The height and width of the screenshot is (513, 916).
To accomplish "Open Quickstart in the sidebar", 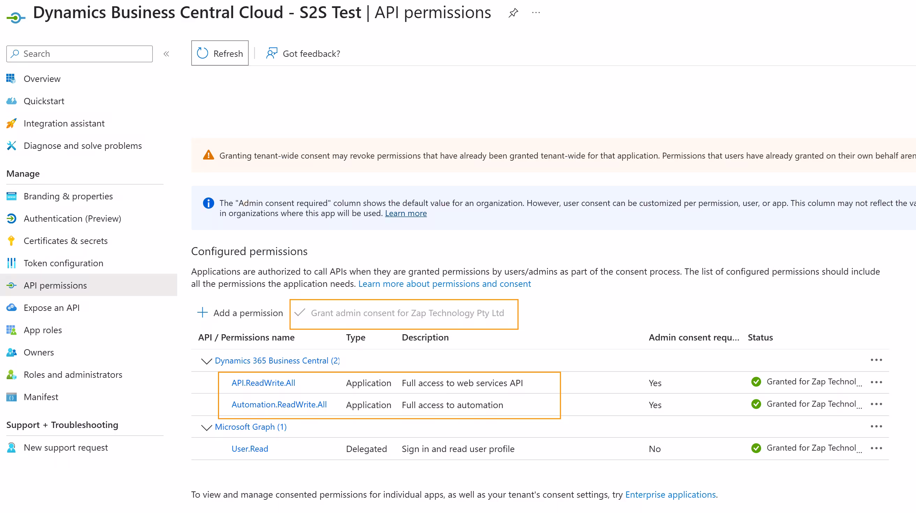I will pyautogui.click(x=44, y=101).
